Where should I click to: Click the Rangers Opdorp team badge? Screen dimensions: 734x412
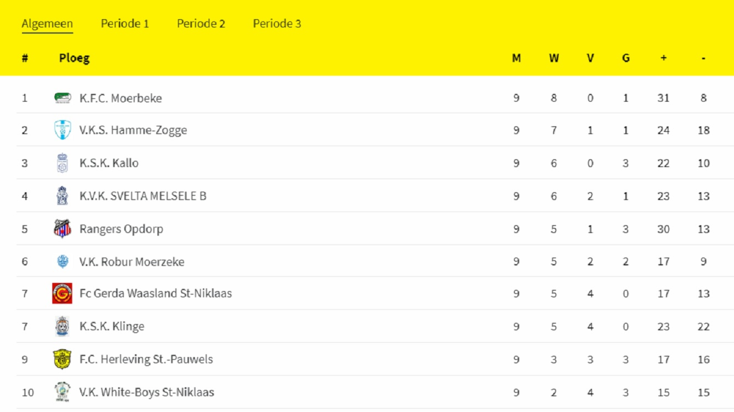coord(62,228)
